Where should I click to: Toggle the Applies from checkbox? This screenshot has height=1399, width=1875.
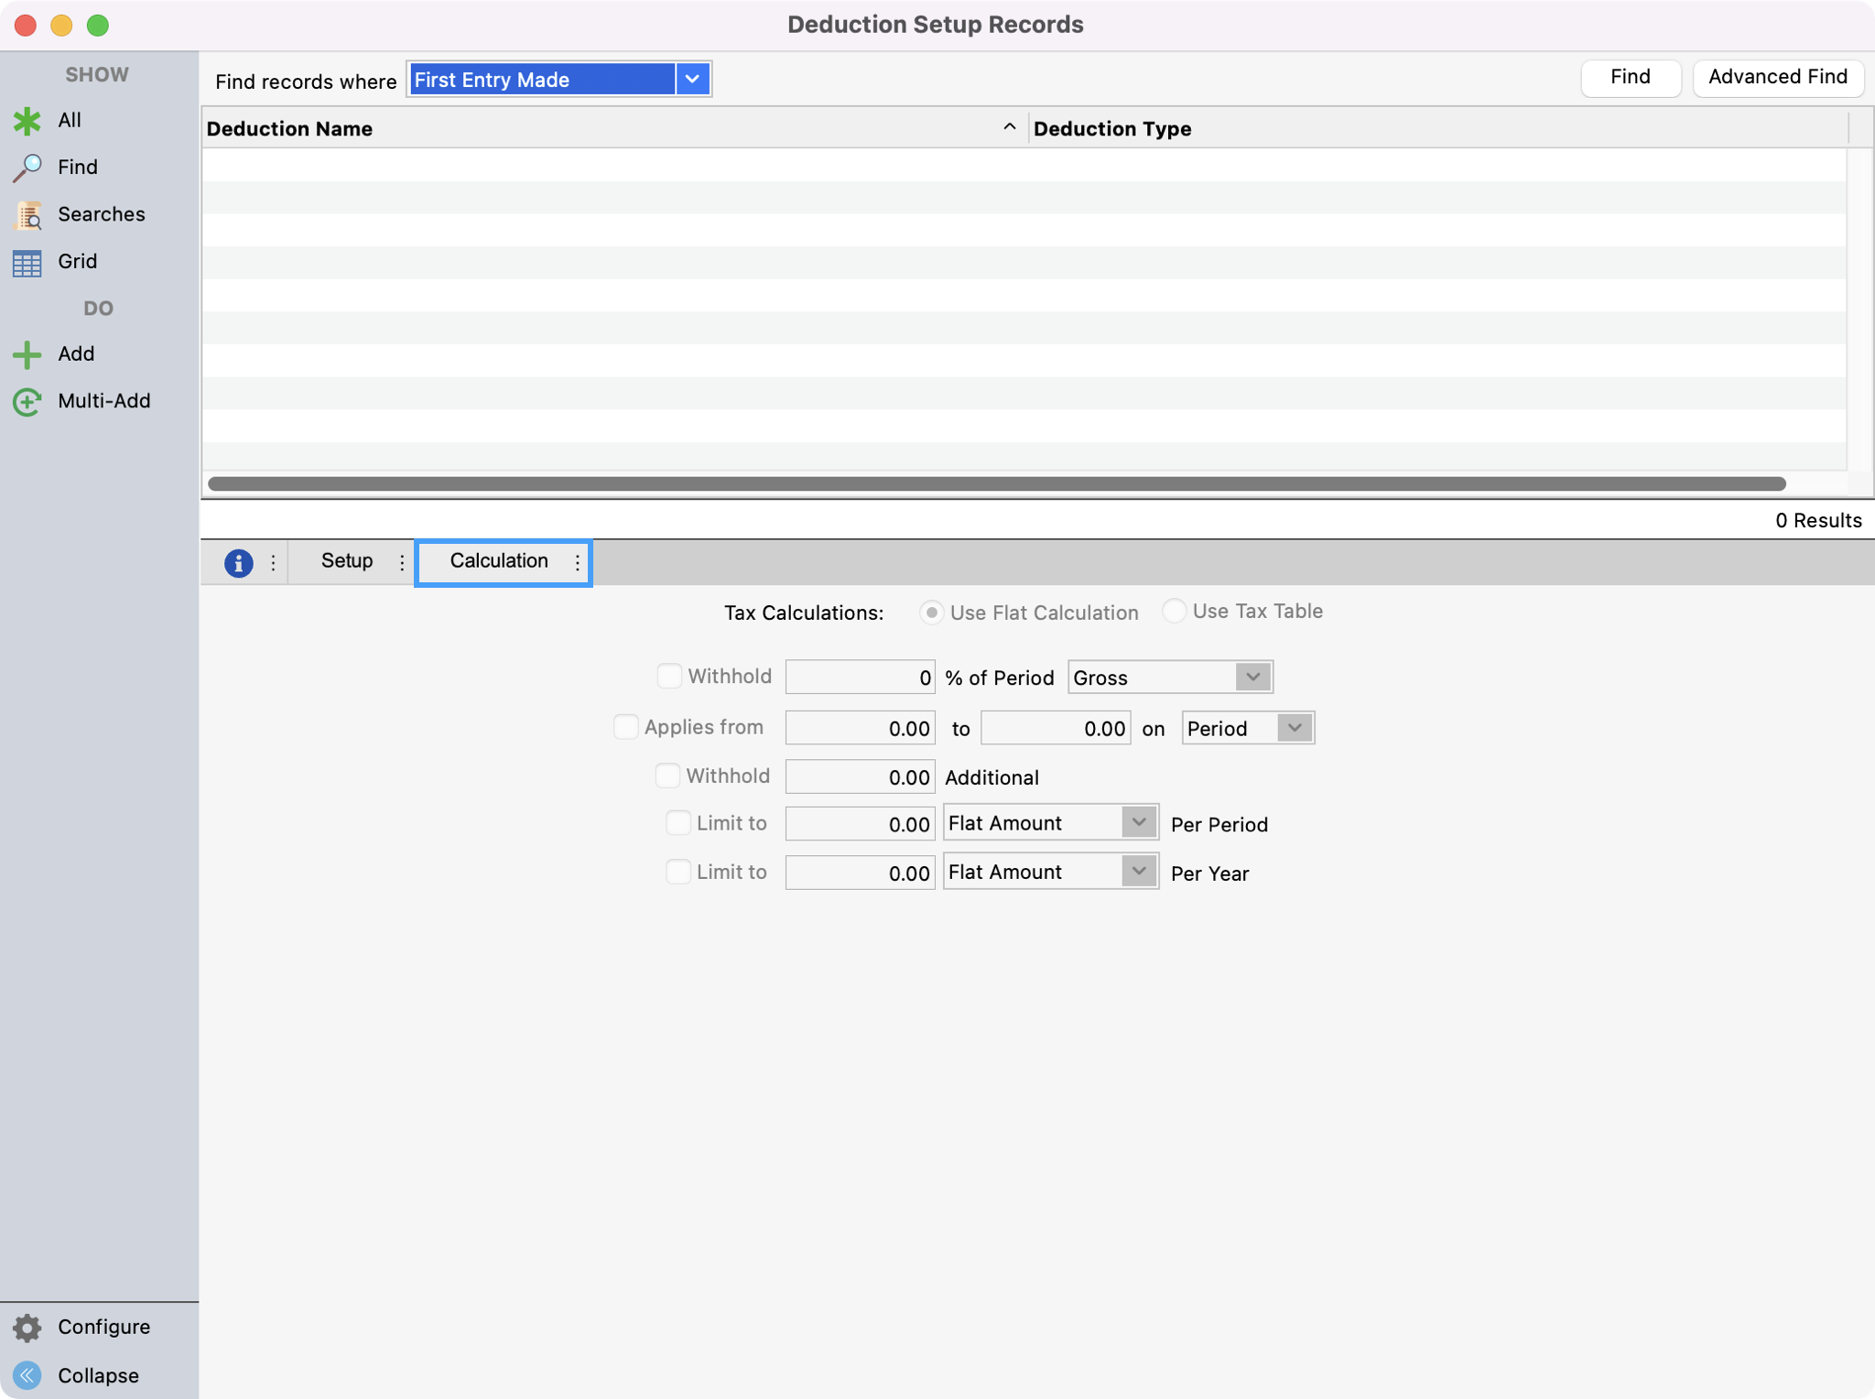click(625, 727)
